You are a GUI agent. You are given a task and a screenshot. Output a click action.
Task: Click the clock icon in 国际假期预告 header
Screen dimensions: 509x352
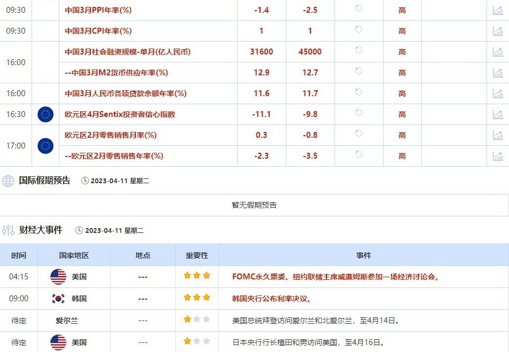[x=85, y=181]
